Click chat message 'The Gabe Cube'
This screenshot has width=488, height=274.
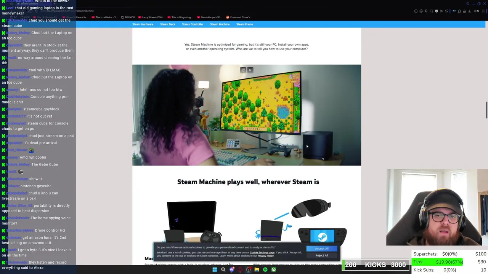[45, 164]
